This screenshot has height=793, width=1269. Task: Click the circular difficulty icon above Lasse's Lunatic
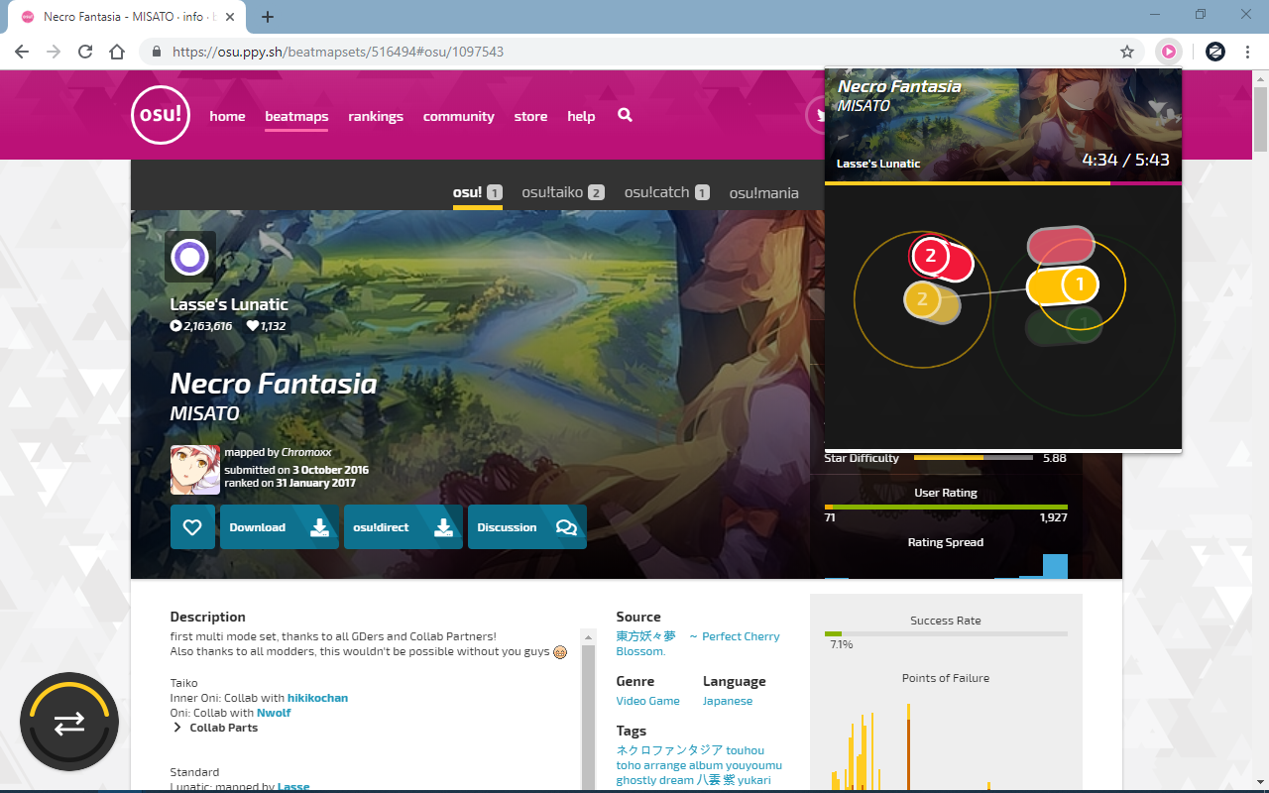tap(190, 258)
